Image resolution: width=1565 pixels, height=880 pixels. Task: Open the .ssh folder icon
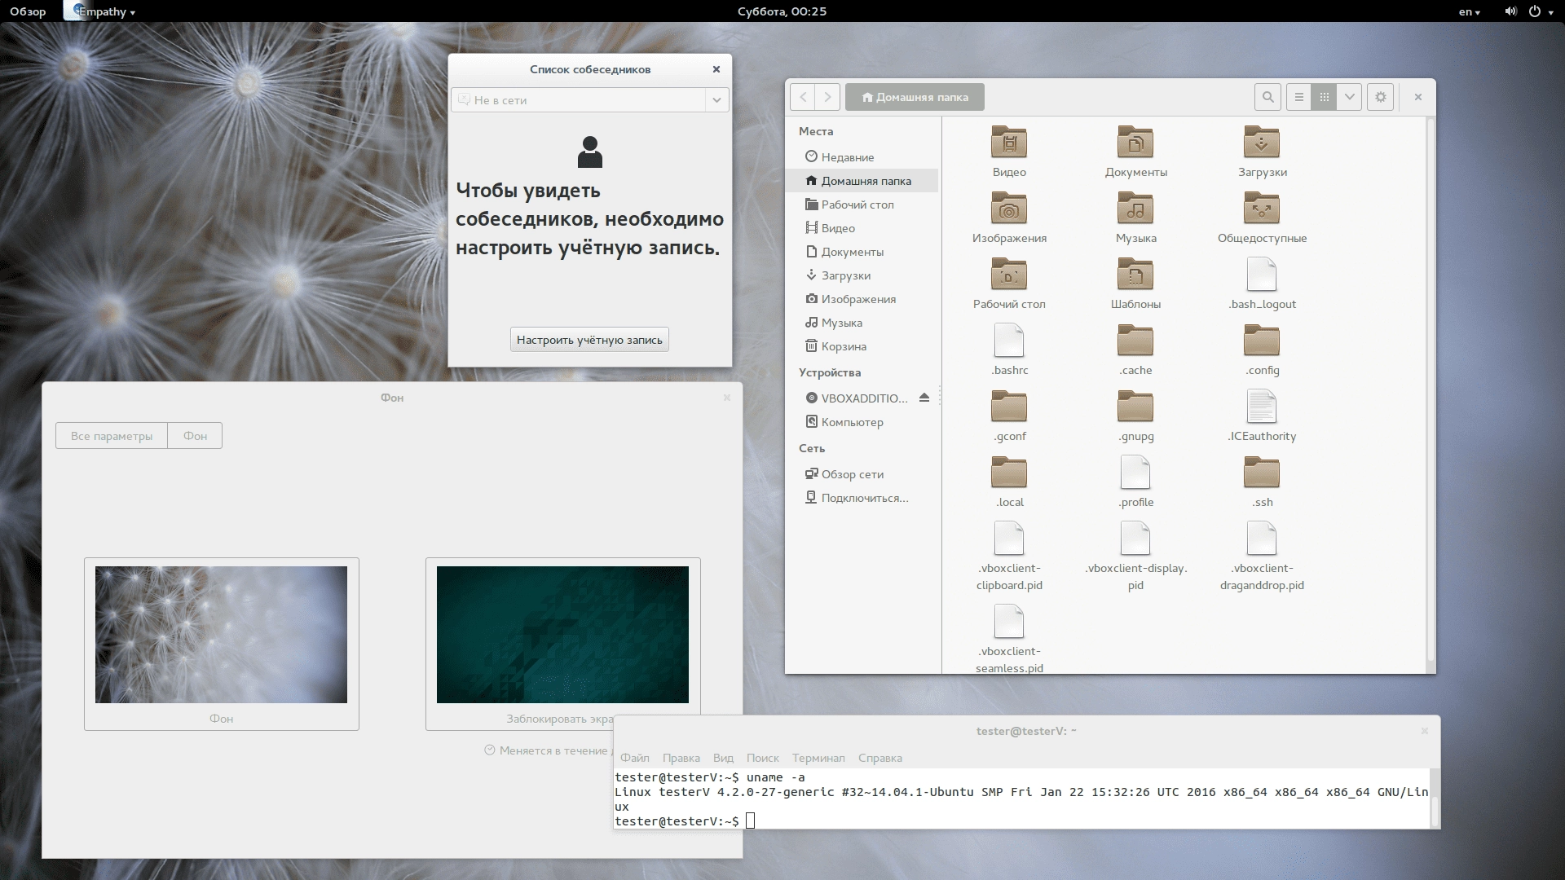tap(1262, 473)
